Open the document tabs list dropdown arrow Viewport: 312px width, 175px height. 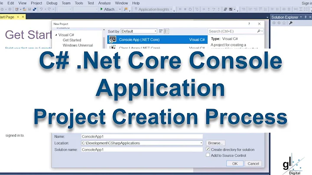point(267,17)
